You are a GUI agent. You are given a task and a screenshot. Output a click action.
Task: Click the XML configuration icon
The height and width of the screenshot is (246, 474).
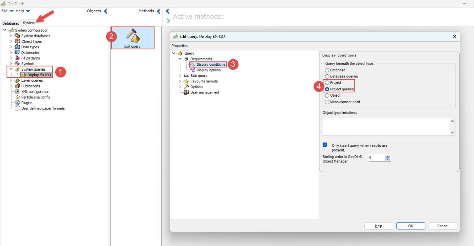coord(17,91)
